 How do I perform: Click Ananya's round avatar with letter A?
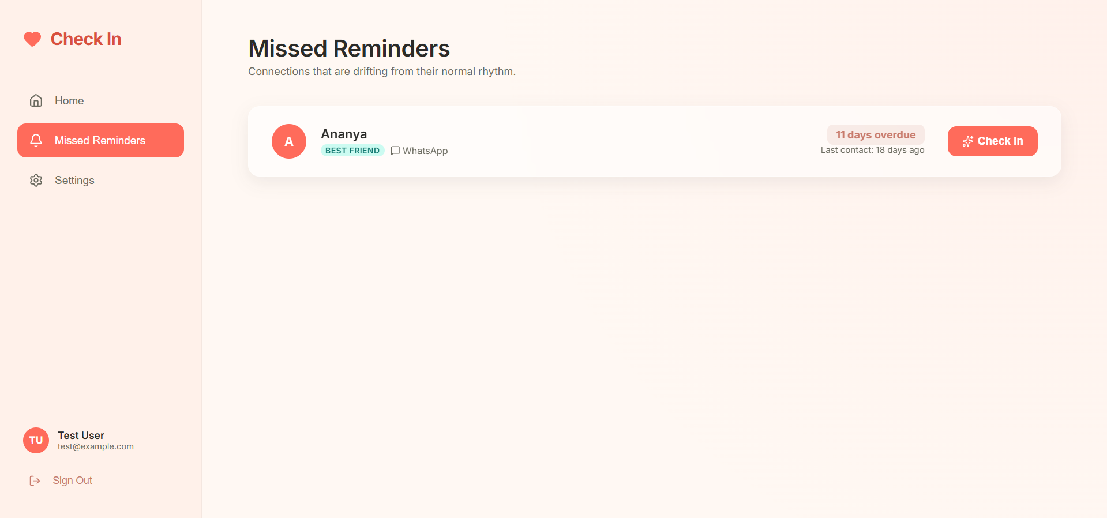coord(289,141)
